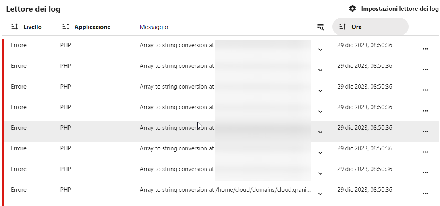Sort logs by Ora column
The image size is (440, 206).
point(370,27)
